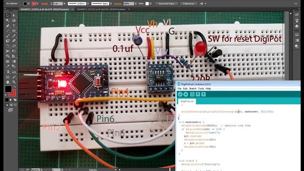Open the graphic Style dropdown
The height and width of the screenshot is (171, 304).
[151, 4]
